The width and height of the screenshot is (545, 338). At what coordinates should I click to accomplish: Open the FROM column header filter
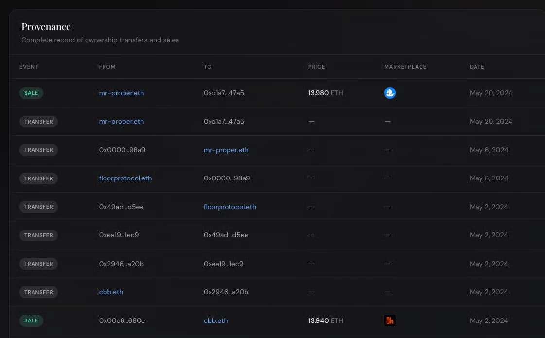tap(107, 67)
